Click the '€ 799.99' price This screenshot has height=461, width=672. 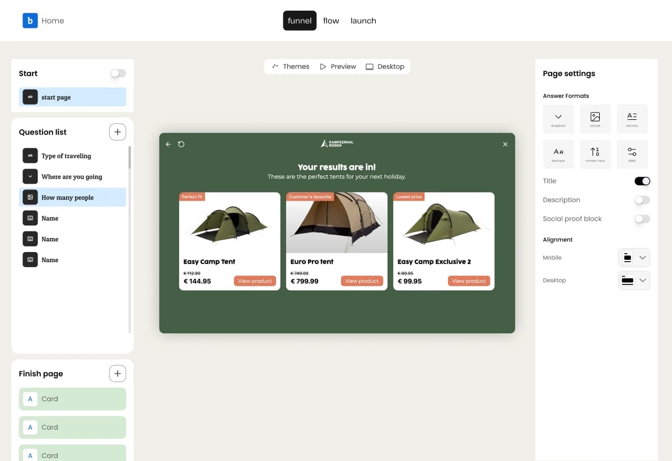[305, 281]
